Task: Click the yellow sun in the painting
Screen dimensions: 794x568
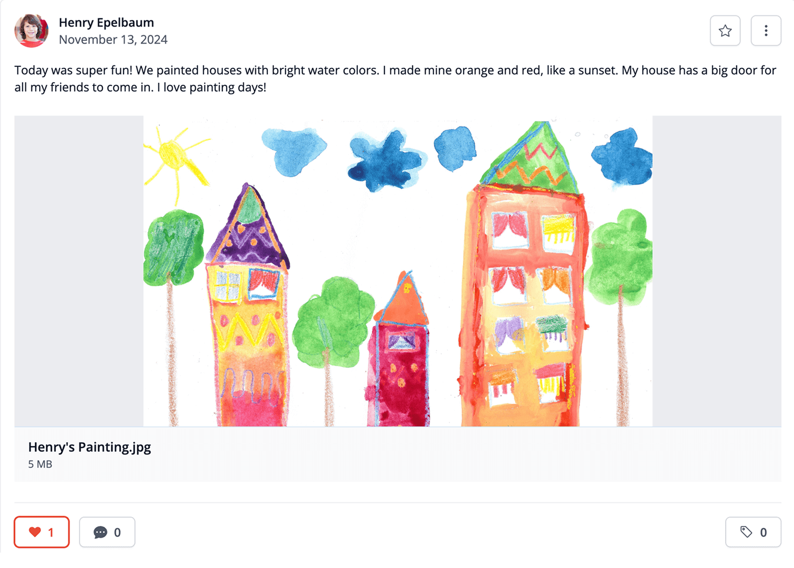Action: (175, 155)
